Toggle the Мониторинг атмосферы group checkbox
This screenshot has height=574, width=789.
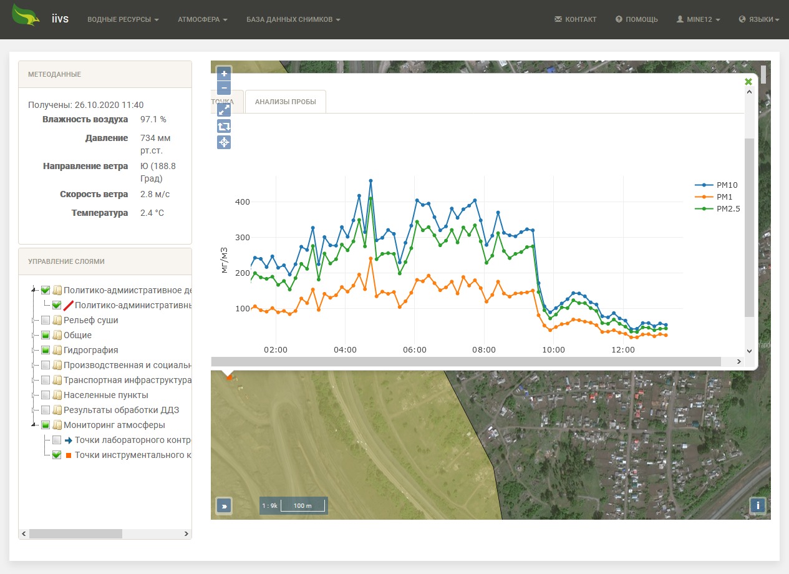pos(46,425)
